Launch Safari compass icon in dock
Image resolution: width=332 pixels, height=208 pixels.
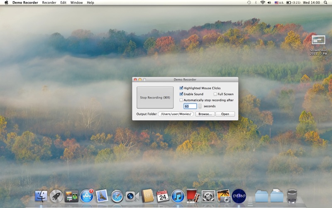[x=117, y=196]
